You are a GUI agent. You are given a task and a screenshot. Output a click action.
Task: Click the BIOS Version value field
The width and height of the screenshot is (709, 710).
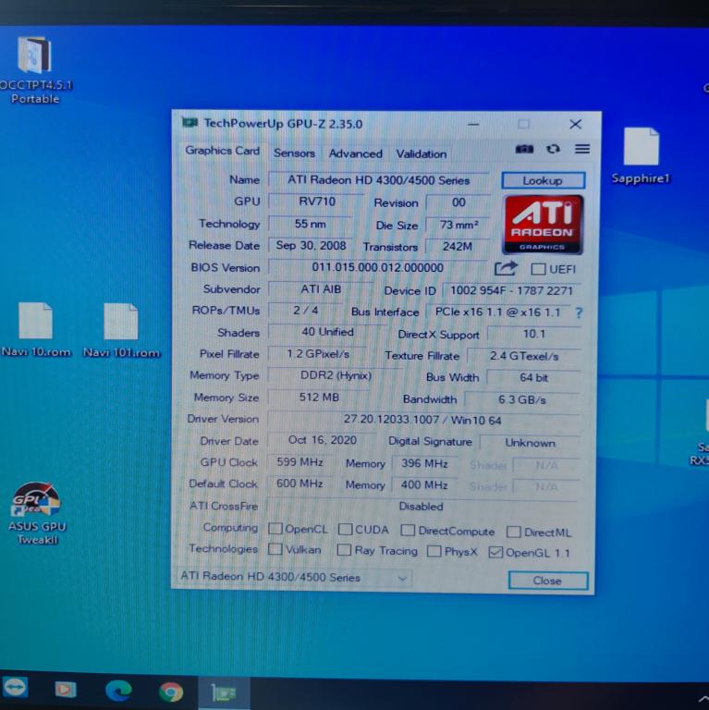[377, 267]
